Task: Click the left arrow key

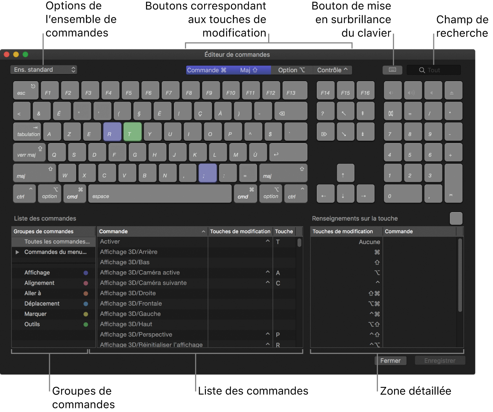Action: point(326,194)
